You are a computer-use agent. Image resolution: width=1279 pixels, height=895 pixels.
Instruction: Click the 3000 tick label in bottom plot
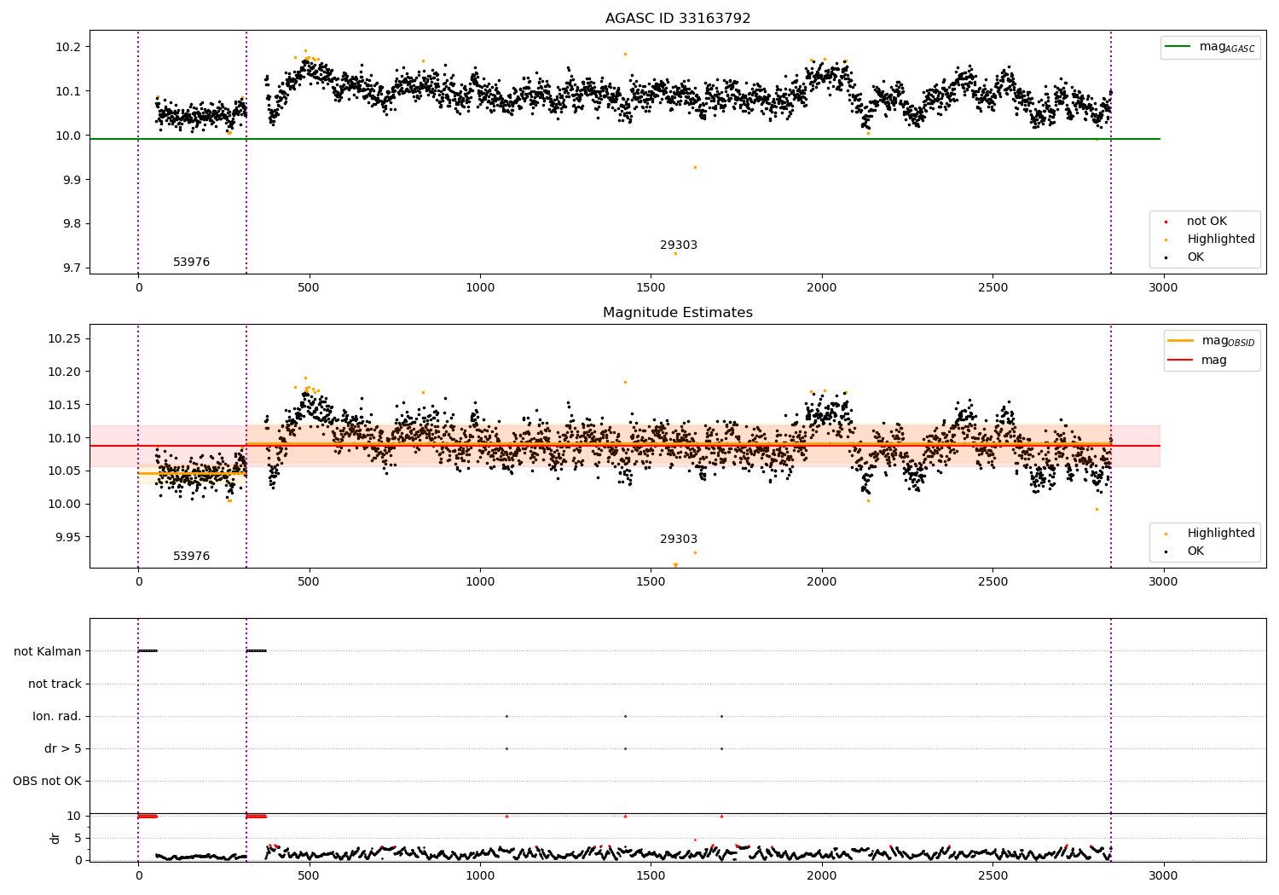click(x=1163, y=875)
